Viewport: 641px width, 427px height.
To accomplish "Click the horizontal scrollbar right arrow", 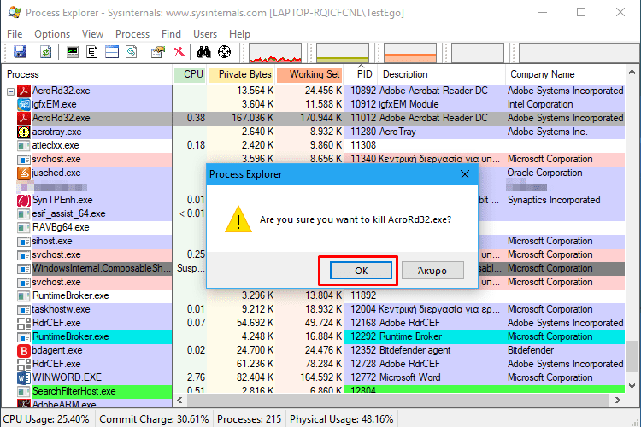I will pyautogui.click(x=618, y=400).
